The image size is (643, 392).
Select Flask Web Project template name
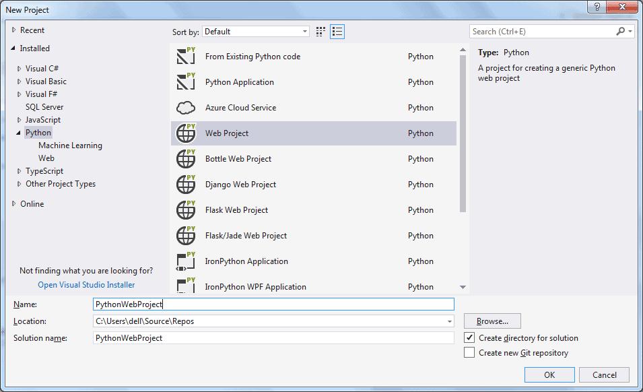point(236,210)
